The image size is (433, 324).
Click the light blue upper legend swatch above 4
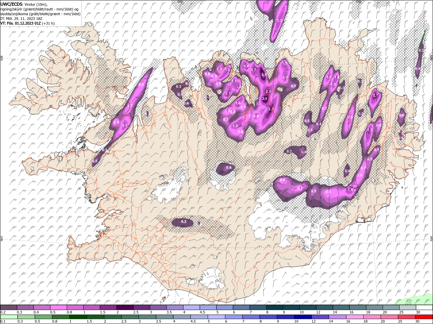click(x=191, y=307)
